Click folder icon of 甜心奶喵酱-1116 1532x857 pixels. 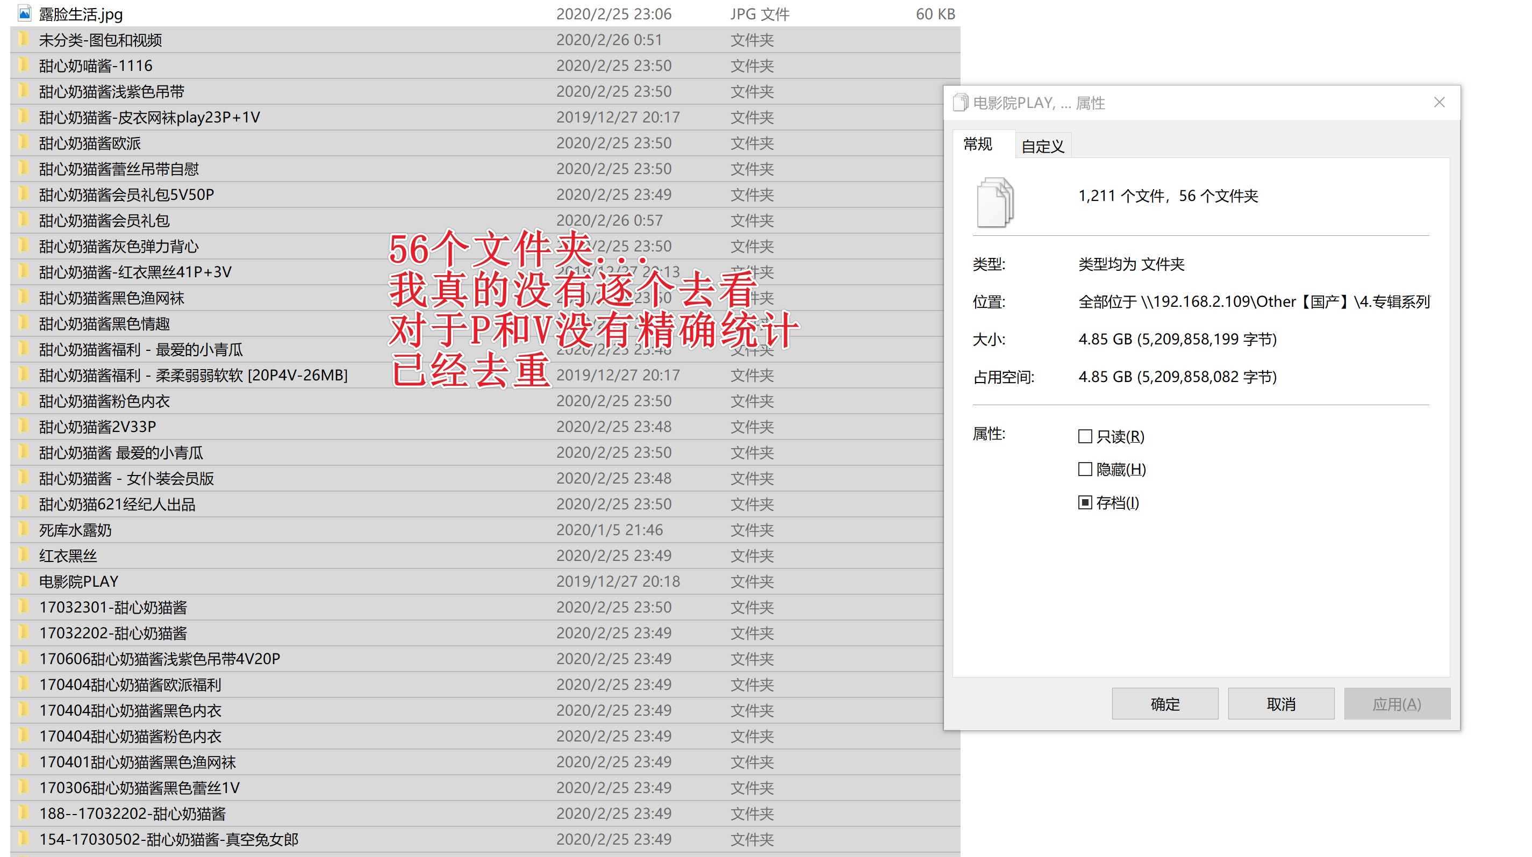point(24,65)
